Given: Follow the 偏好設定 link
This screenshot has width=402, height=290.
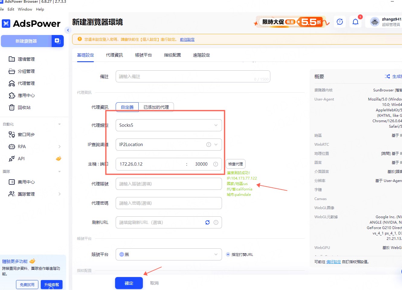Looking at the screenshot, I should (x=333, y=262).
